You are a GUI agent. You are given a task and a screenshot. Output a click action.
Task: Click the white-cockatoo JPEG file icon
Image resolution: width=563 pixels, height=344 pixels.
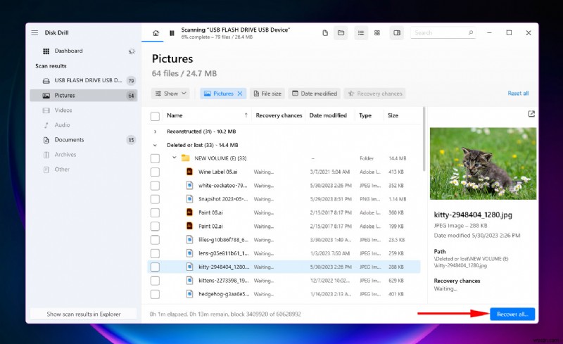[189, 185]
